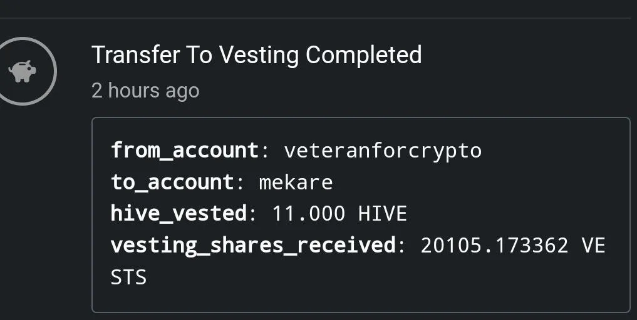Select the vesting_shares_received label
637x320 pixels.
(253, 246)
